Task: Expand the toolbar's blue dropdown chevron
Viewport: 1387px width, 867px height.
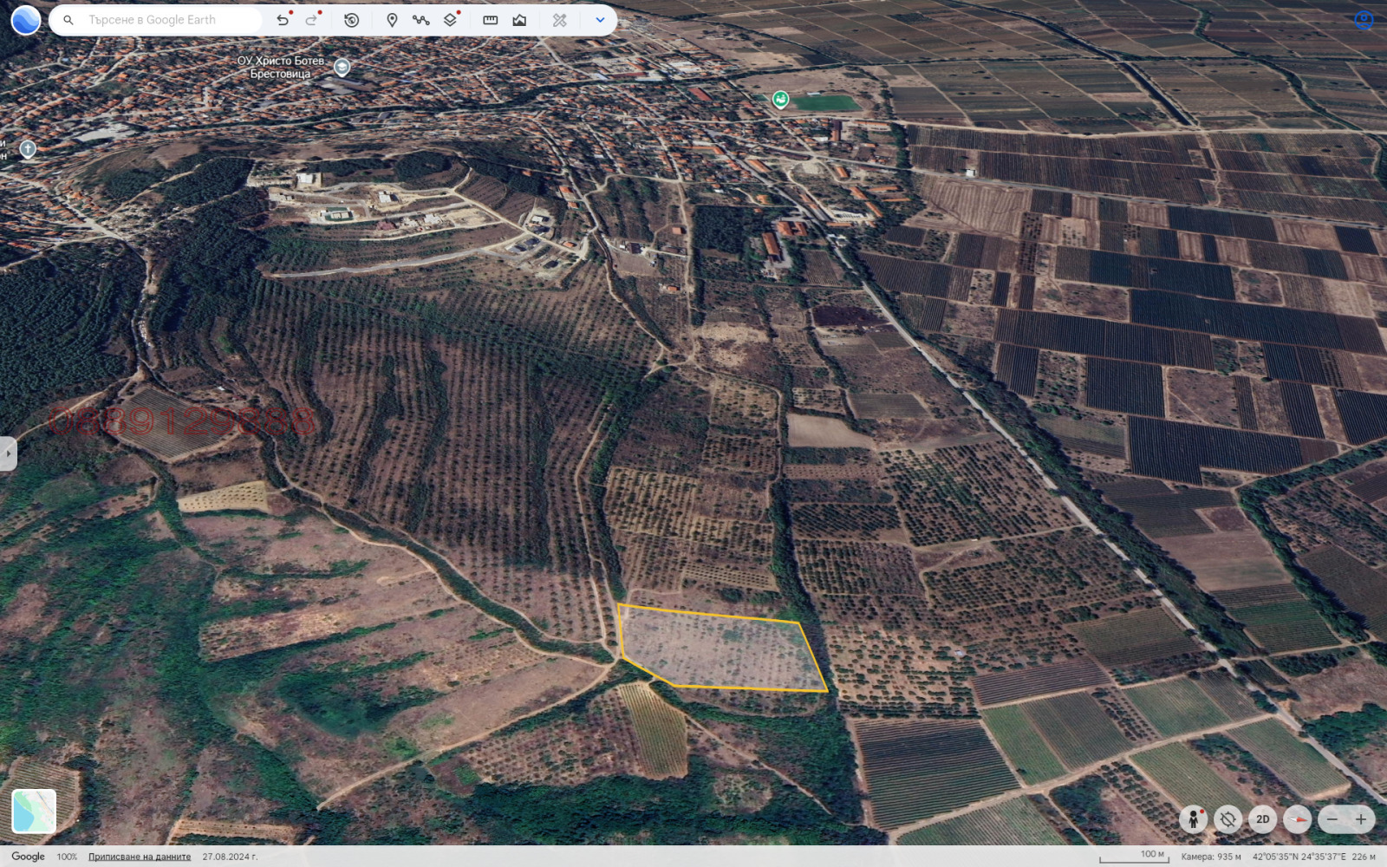Action: (x=600, y=20)
